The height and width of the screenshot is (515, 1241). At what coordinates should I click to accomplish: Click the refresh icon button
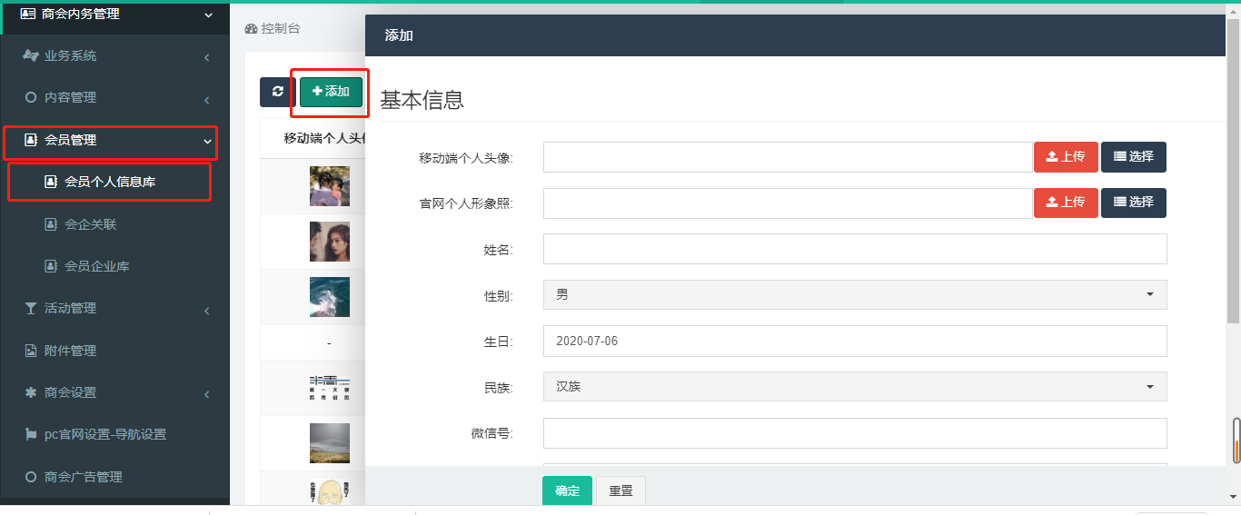click(x=277, y=92)
